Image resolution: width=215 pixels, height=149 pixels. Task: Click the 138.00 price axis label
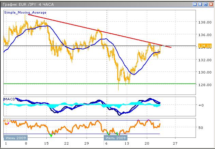[203, 22]
